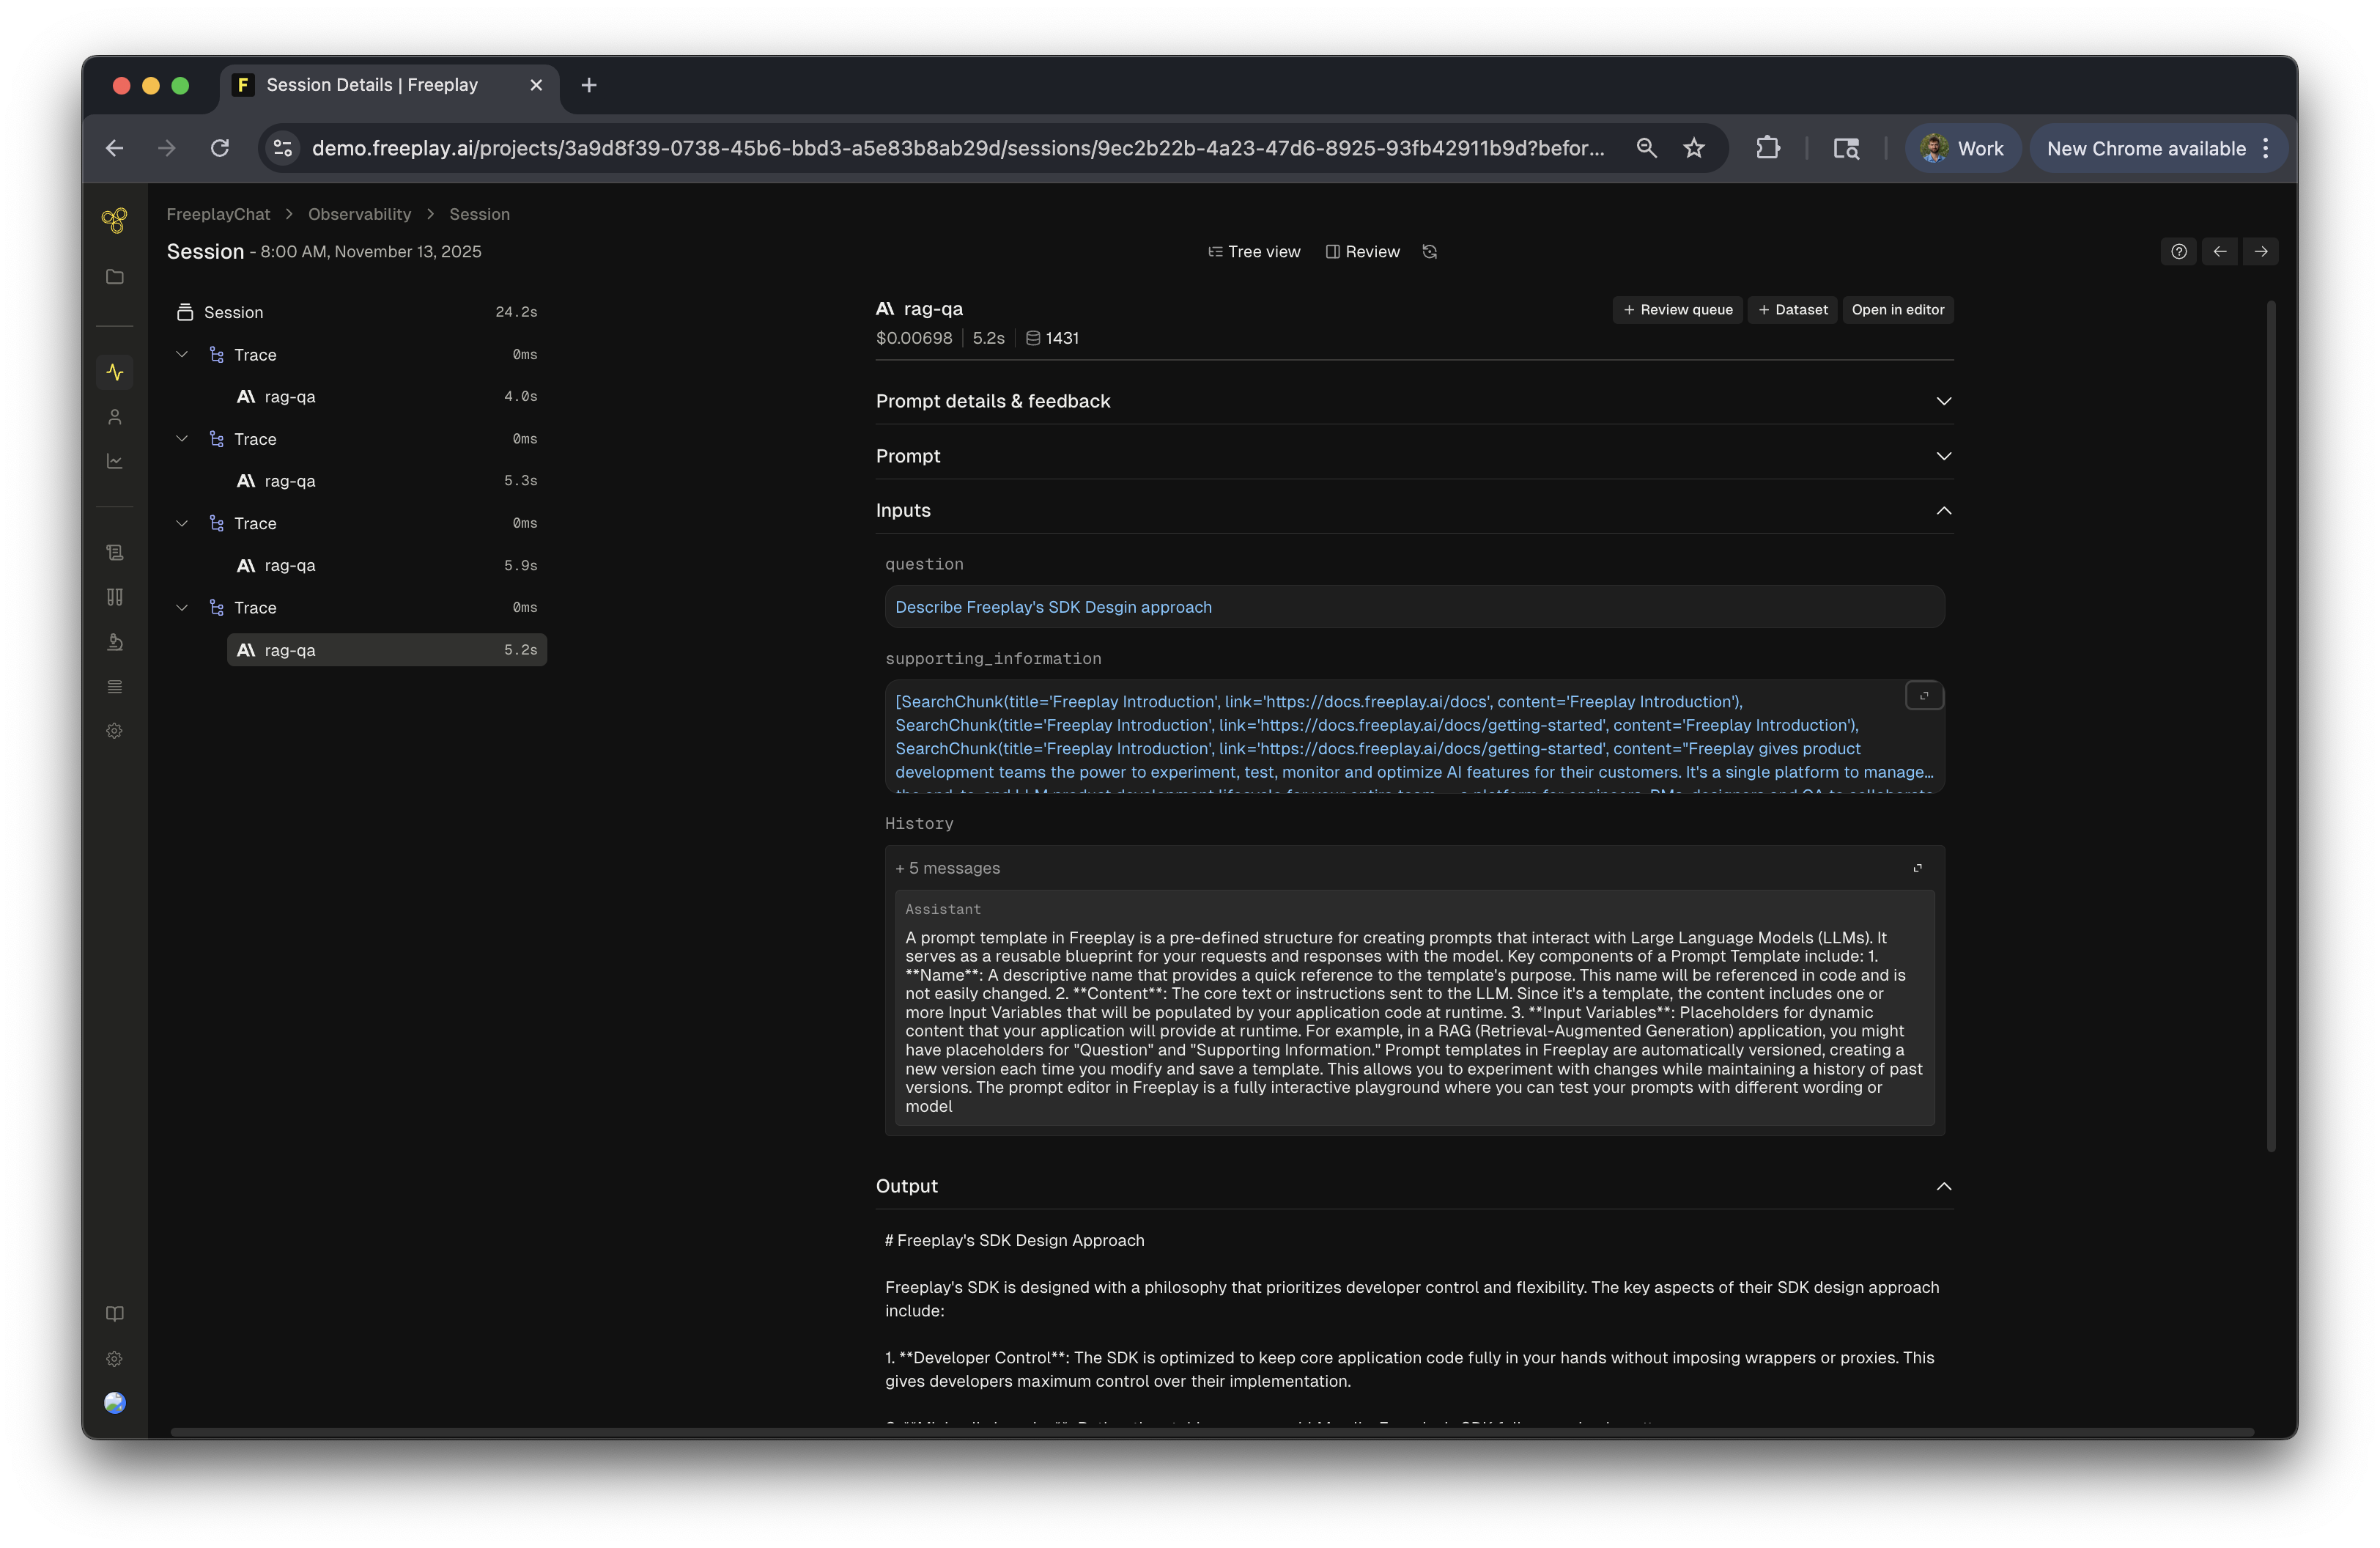Image resolution: width=2380 pixels, height=1548 pixels.
Task: Add this entry to the Review queue
Action: 1677,310
